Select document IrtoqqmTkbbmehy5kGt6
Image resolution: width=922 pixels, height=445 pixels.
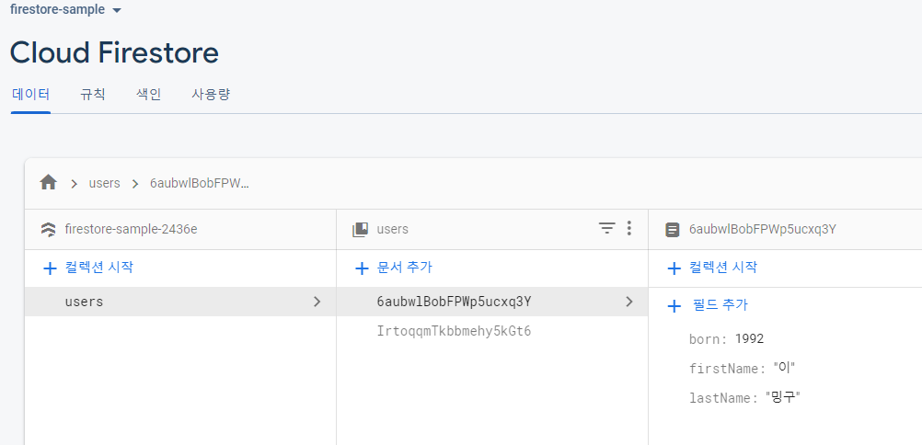click(x=454, y=332)
